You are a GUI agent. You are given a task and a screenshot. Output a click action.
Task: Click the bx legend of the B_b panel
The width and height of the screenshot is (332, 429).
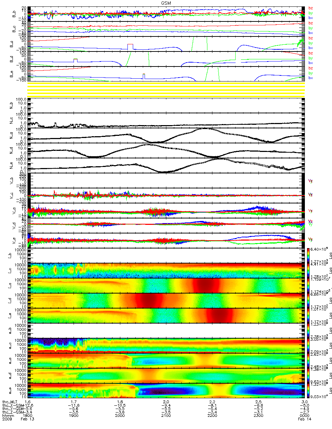311,18
